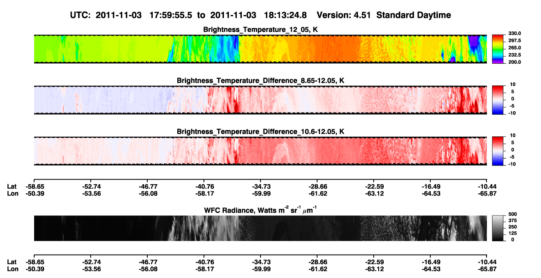Click the "232.5" colorbar tick label
541x278 pixels.
pos(515,55)
